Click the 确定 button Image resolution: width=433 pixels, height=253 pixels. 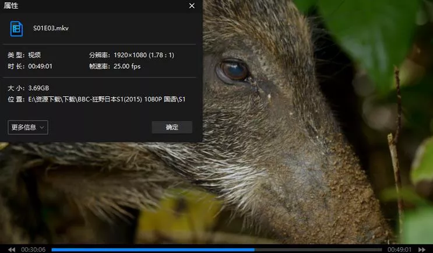pos(172,127)
